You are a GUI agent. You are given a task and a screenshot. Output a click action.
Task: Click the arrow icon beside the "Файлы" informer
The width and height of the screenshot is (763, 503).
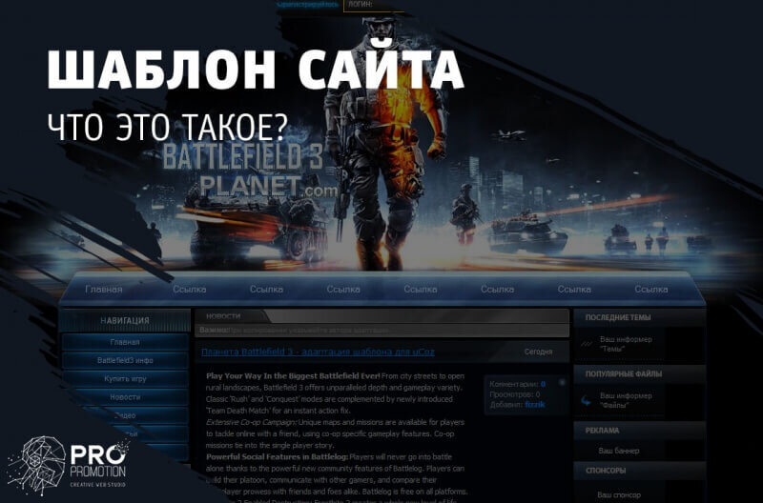click(x=587, y=401)
